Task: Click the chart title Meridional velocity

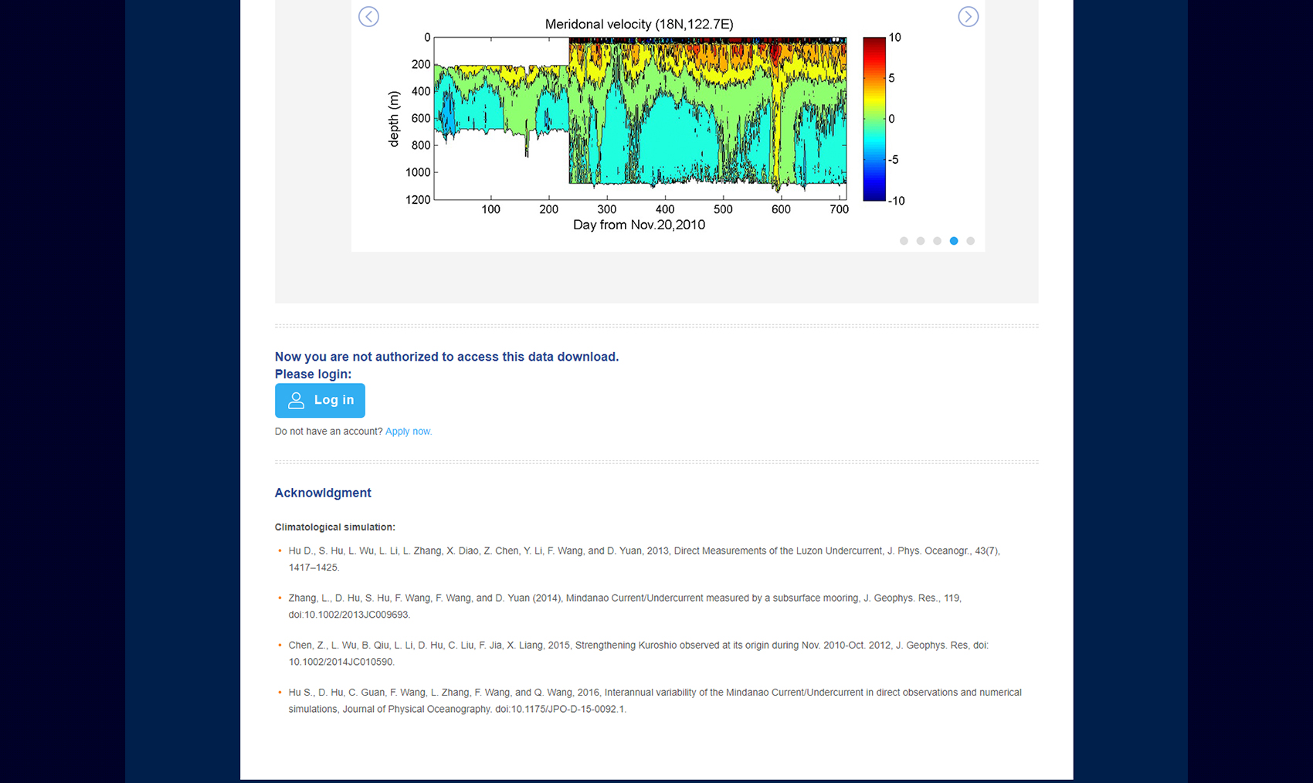Action: pos(640,24)
